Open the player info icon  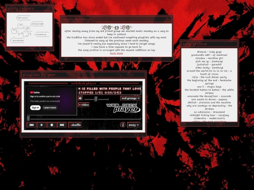pyautogui.click(x=123, y=125)
